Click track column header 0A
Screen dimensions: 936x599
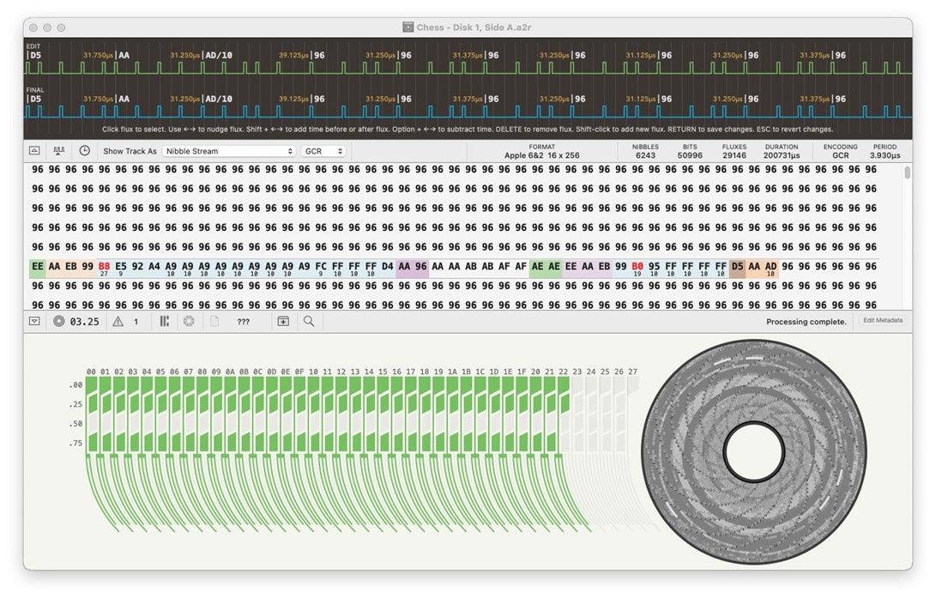pyautogui.click(x=230, y=372)
